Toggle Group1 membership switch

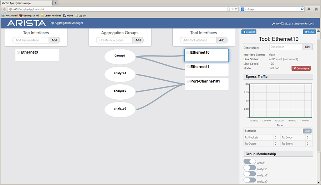tap(250, 161)
